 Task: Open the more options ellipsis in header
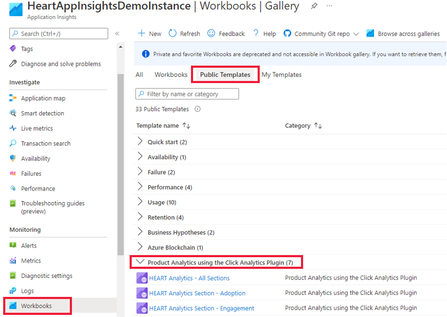pyautogui.click(x=329, y=6)
